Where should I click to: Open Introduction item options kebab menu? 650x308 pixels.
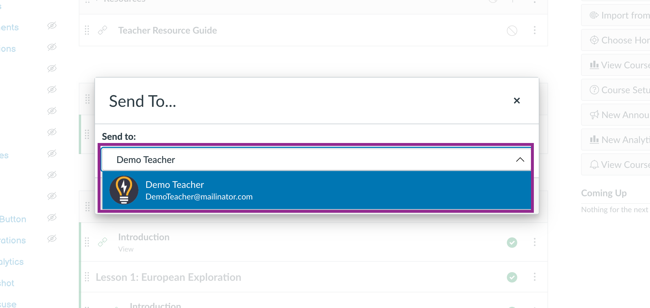535,242
